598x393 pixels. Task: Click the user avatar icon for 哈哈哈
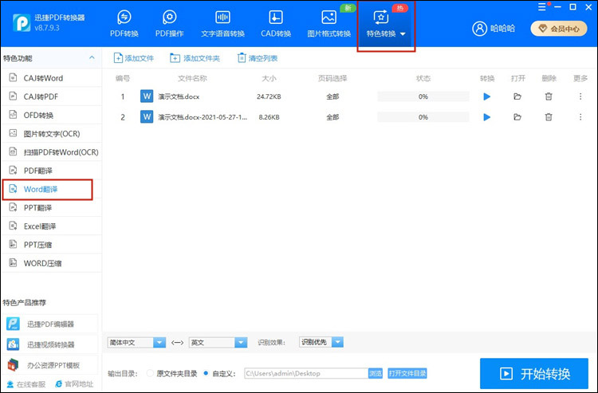479,28
